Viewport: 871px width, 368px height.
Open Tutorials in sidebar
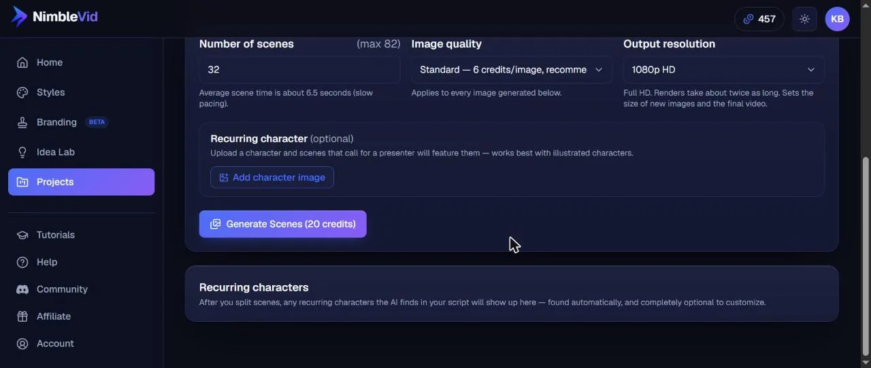(82, 235)
